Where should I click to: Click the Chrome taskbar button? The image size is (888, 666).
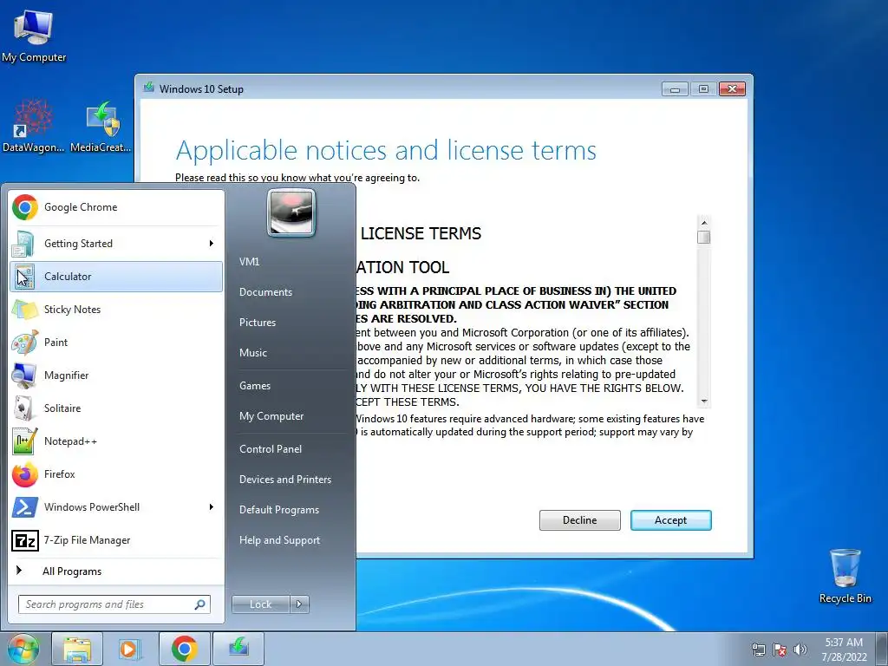(184, 649)
